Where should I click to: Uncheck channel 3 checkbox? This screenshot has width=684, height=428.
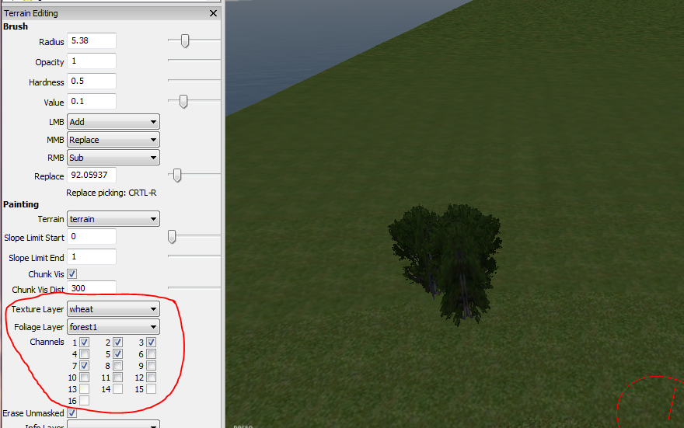click(151, 343)
